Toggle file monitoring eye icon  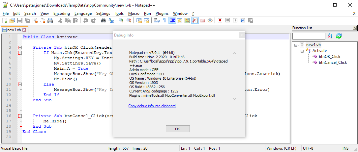point(210,20)
